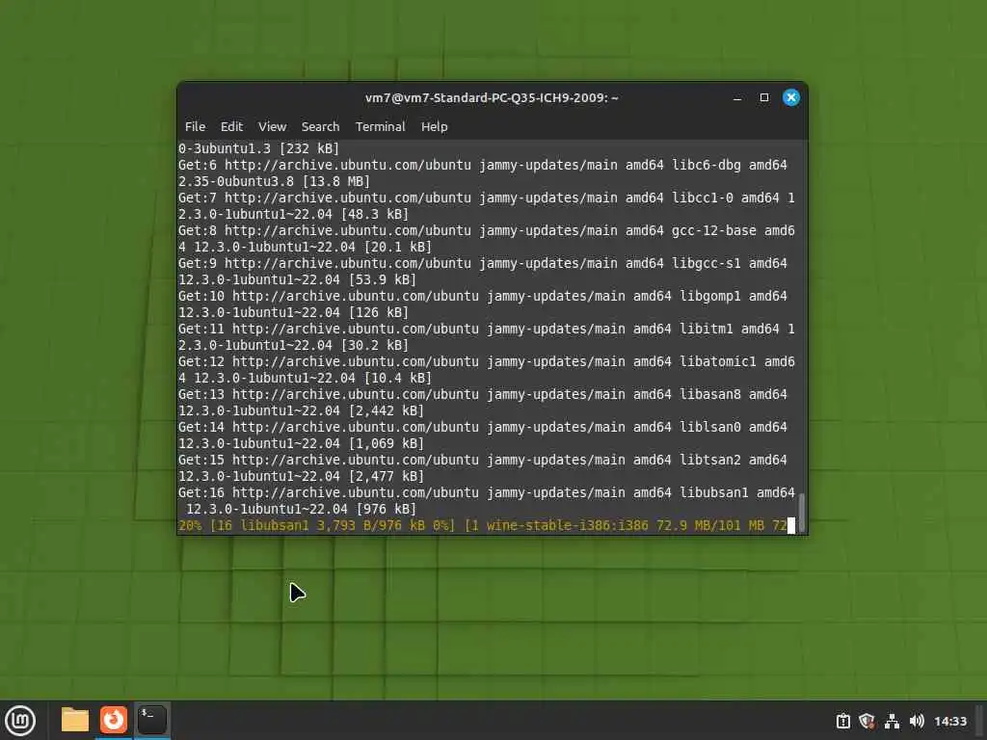Open the network connections tray icon

(x=892, y=721)
